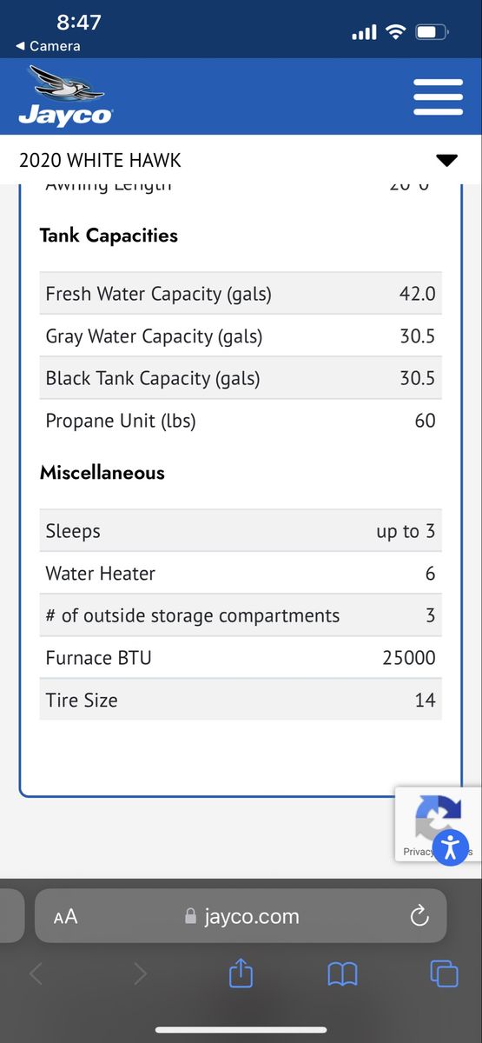Image resolution: width=482 pixels, height=1043 pixels.
Task: Tap the Tank Capacities heading
Action: [109, 236]
